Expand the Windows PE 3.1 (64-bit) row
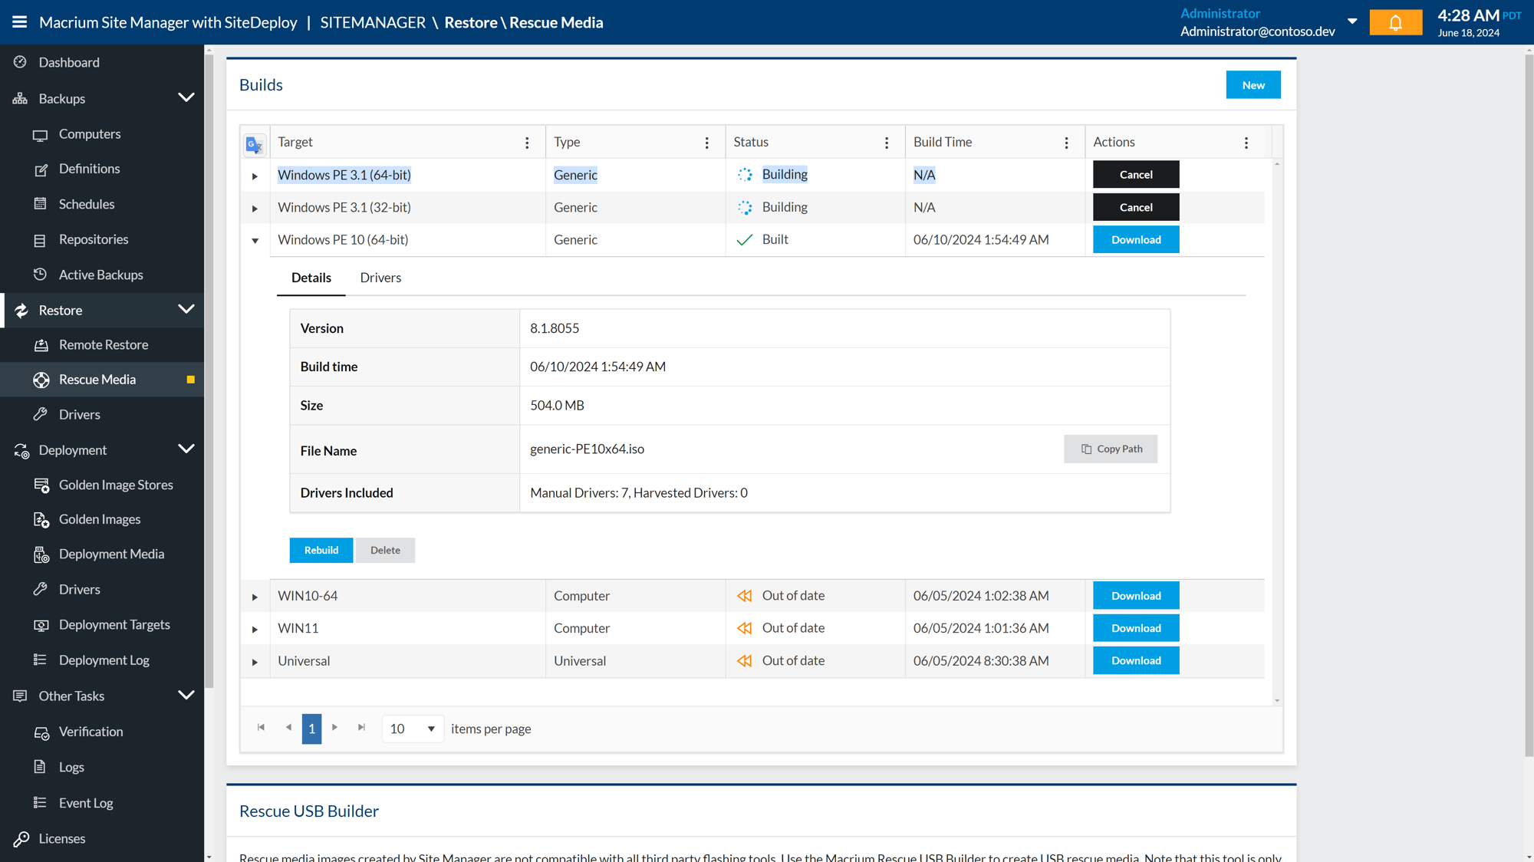The image size is (1534, 862). coord(255,176)
